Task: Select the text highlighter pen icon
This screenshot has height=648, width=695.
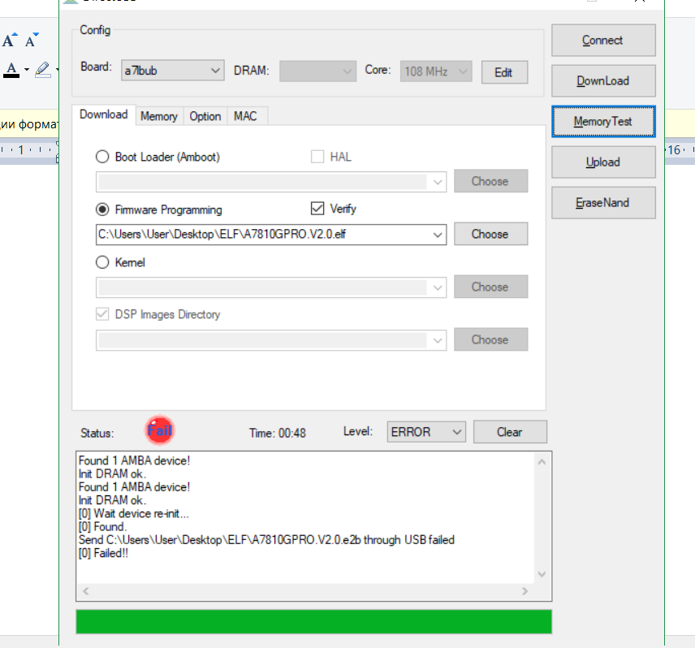Action: 42,70
